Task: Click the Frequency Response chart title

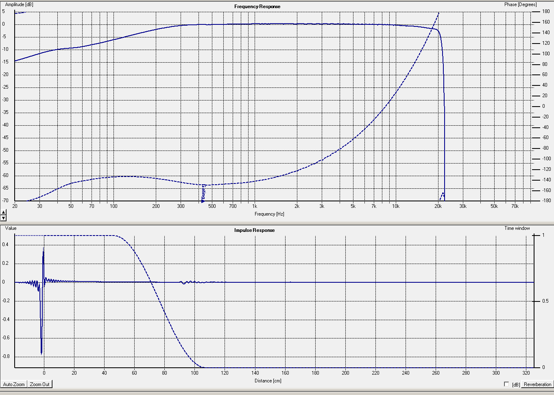Action: click(x=257, y=7)
